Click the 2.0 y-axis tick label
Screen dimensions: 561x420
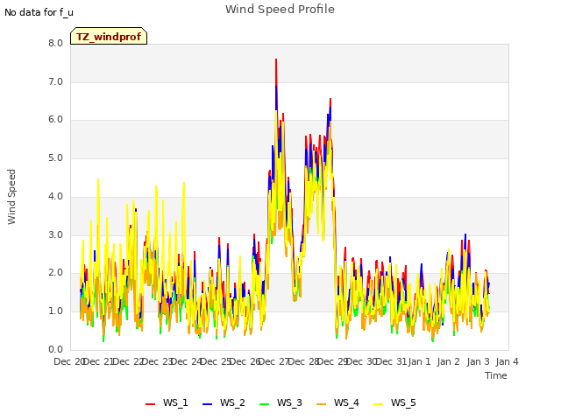point(56,273)
